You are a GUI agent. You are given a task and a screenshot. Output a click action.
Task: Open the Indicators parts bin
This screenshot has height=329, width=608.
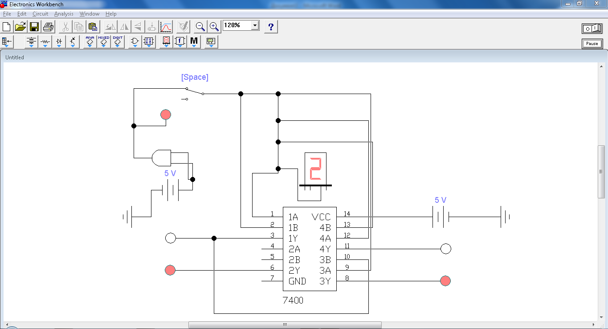(166, 42)
